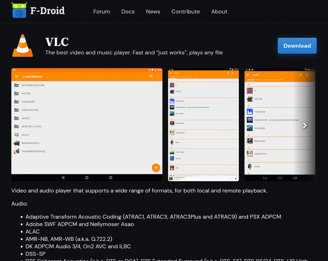328x261 pixels.
Task: Go to the News page
Action: pyautogui.click(x=153, y=12)
